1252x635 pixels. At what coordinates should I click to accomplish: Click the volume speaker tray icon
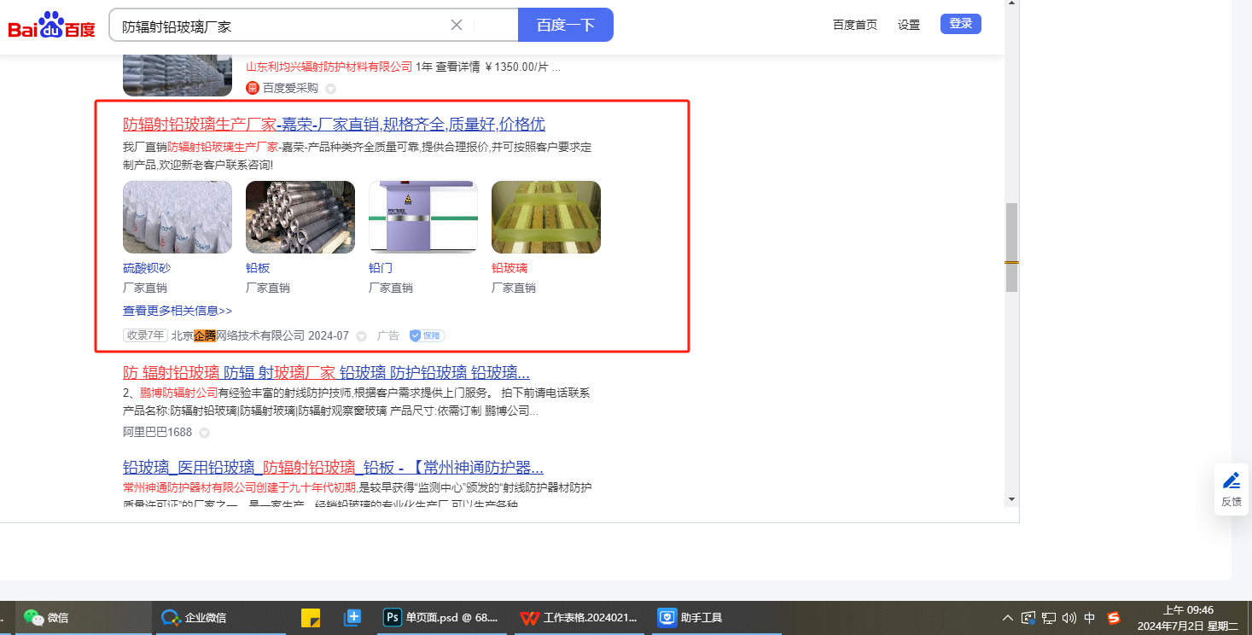click(1069, 618)
